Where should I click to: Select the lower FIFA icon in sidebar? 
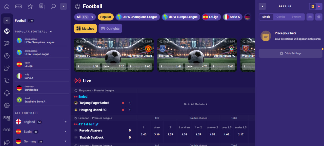(x=7, y=130)
